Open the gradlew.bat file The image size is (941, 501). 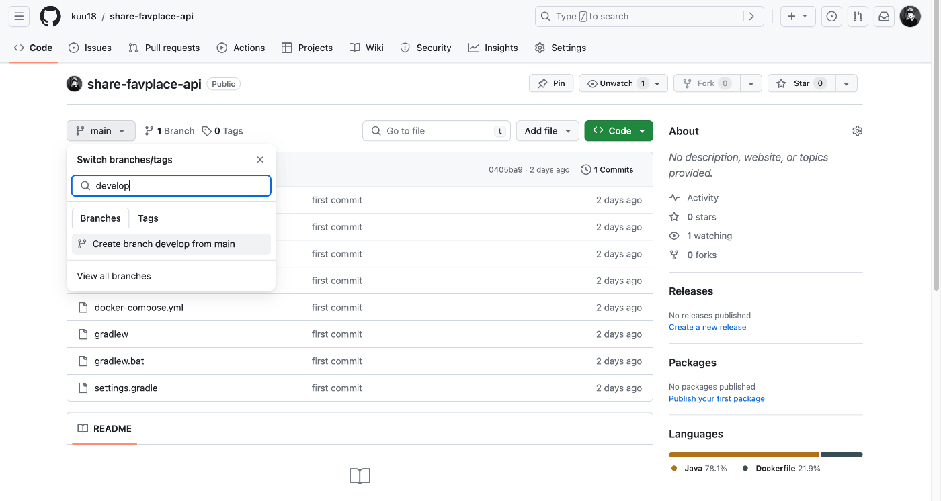point(120,361)
